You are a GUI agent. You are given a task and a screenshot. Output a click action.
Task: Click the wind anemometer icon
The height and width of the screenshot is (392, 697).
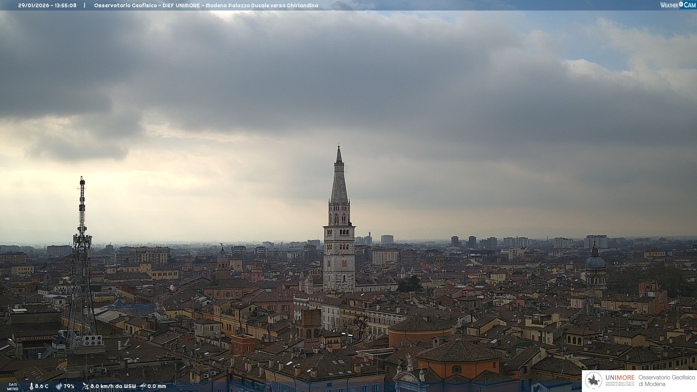click(x=85, y=386)
